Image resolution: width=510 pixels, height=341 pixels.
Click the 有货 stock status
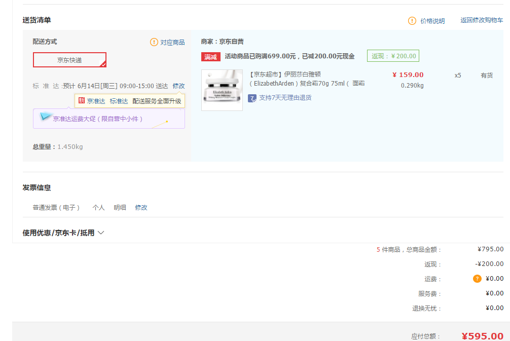[487, 75]
